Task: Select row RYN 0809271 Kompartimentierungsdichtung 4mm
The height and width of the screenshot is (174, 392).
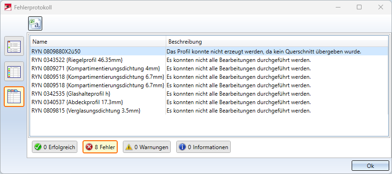Action: [x=209, y=68]
